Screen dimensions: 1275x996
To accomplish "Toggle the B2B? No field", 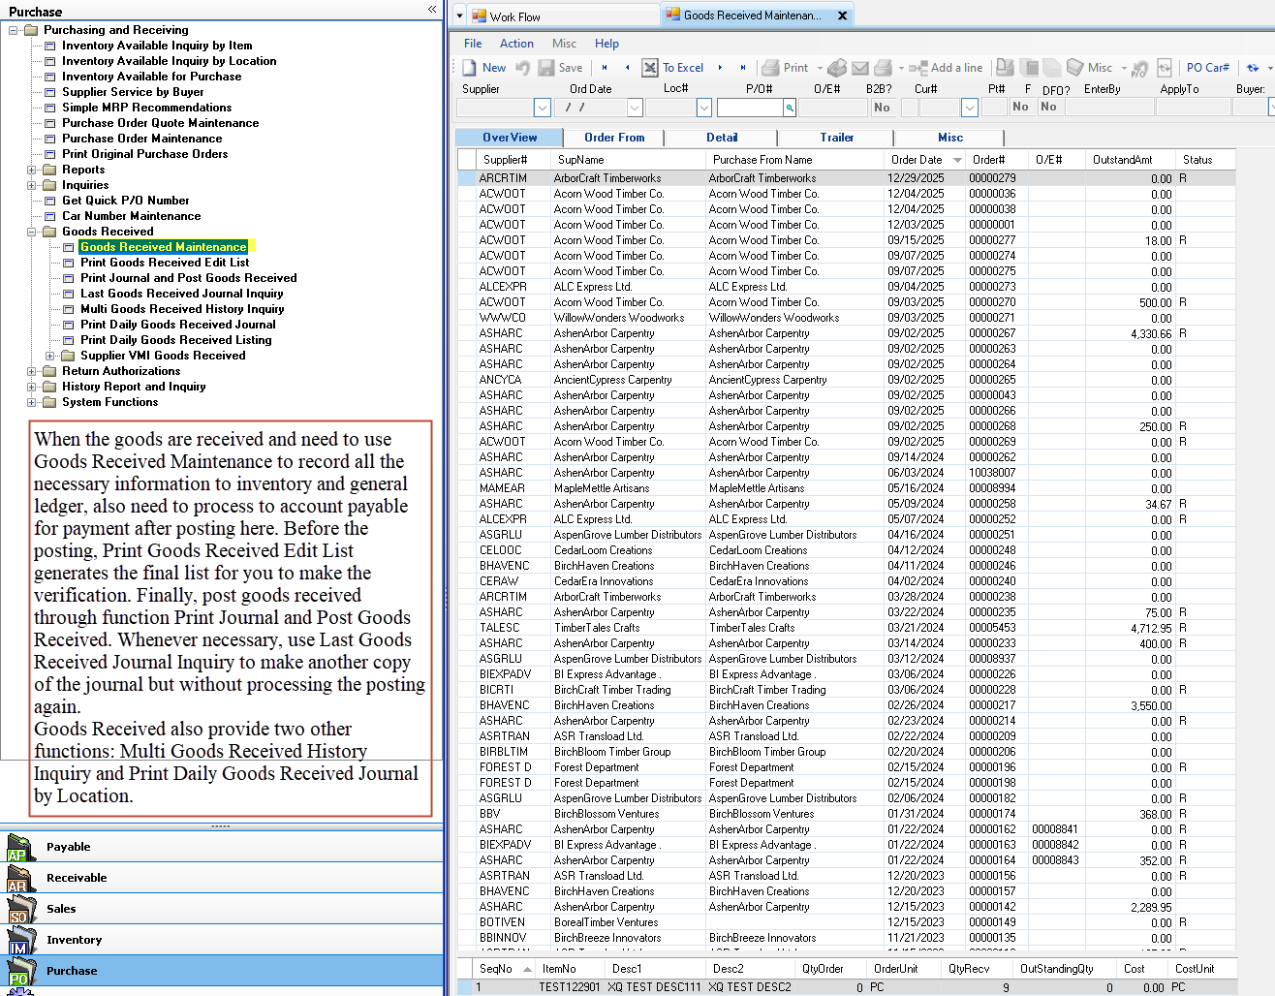I will (882, 108).
